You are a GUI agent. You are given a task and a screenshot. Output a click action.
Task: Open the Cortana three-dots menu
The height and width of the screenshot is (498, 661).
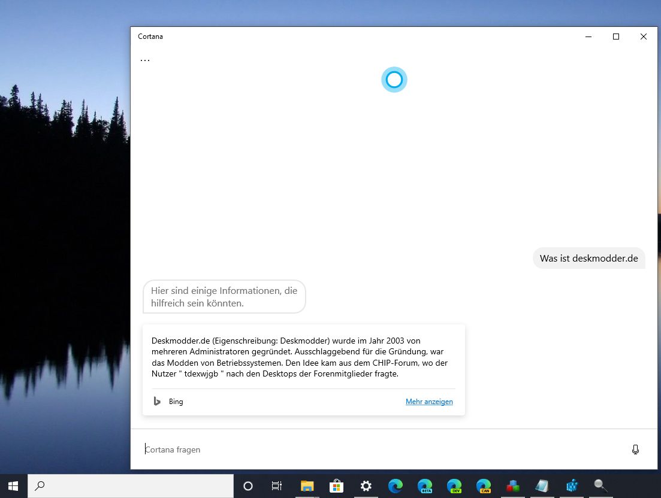click(145, 60)
